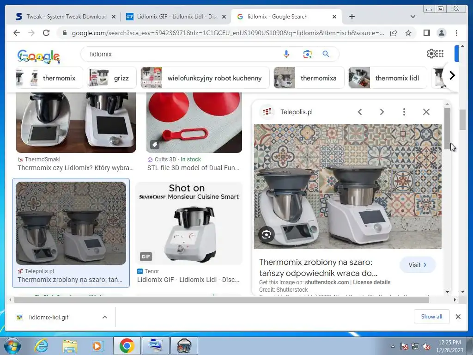This screenshot has width=473, height=355.
Task: Close the Lidlomix GIF tab
Action: 224,17
